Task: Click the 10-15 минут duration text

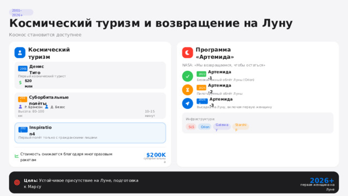Action: (x=150, y=114)
